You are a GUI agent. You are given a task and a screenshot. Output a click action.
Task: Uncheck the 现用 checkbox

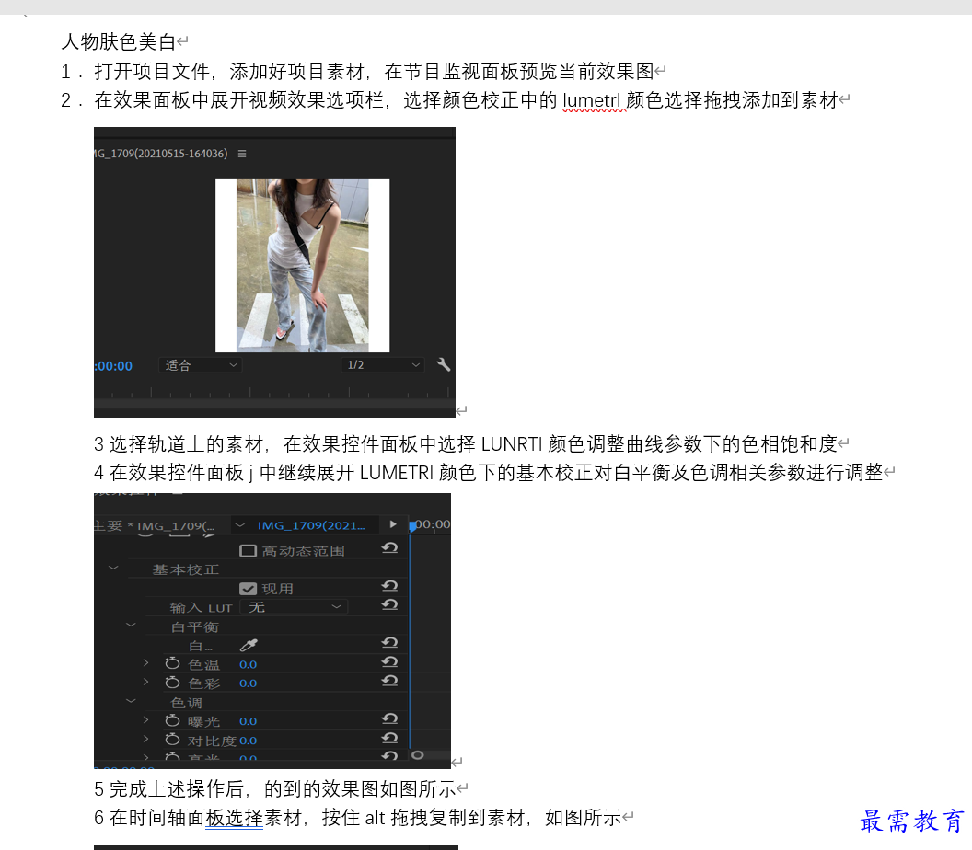coord(248,589)
